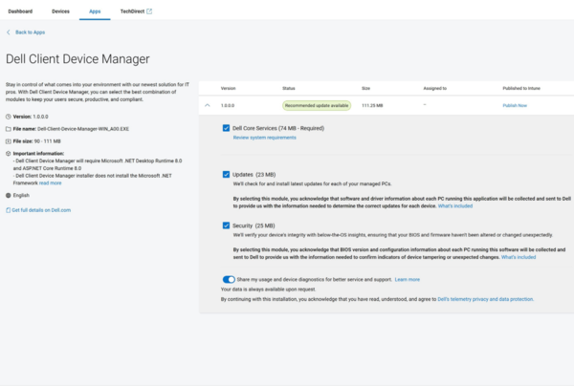Disable the usage and diagnostics sharing toggle
Image resolution: width=574 pixels, height=386 pixels.
(x=228, y=279)
